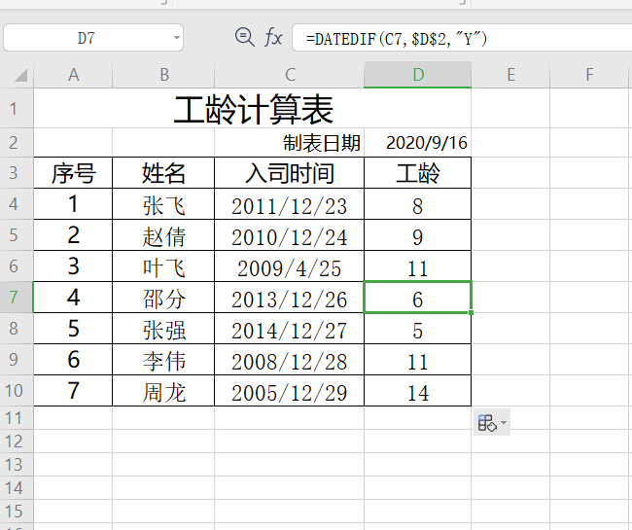Select the name cell 赵倩
The width and height of the screenshot is (632, 530).
click(x=163, y=235)
